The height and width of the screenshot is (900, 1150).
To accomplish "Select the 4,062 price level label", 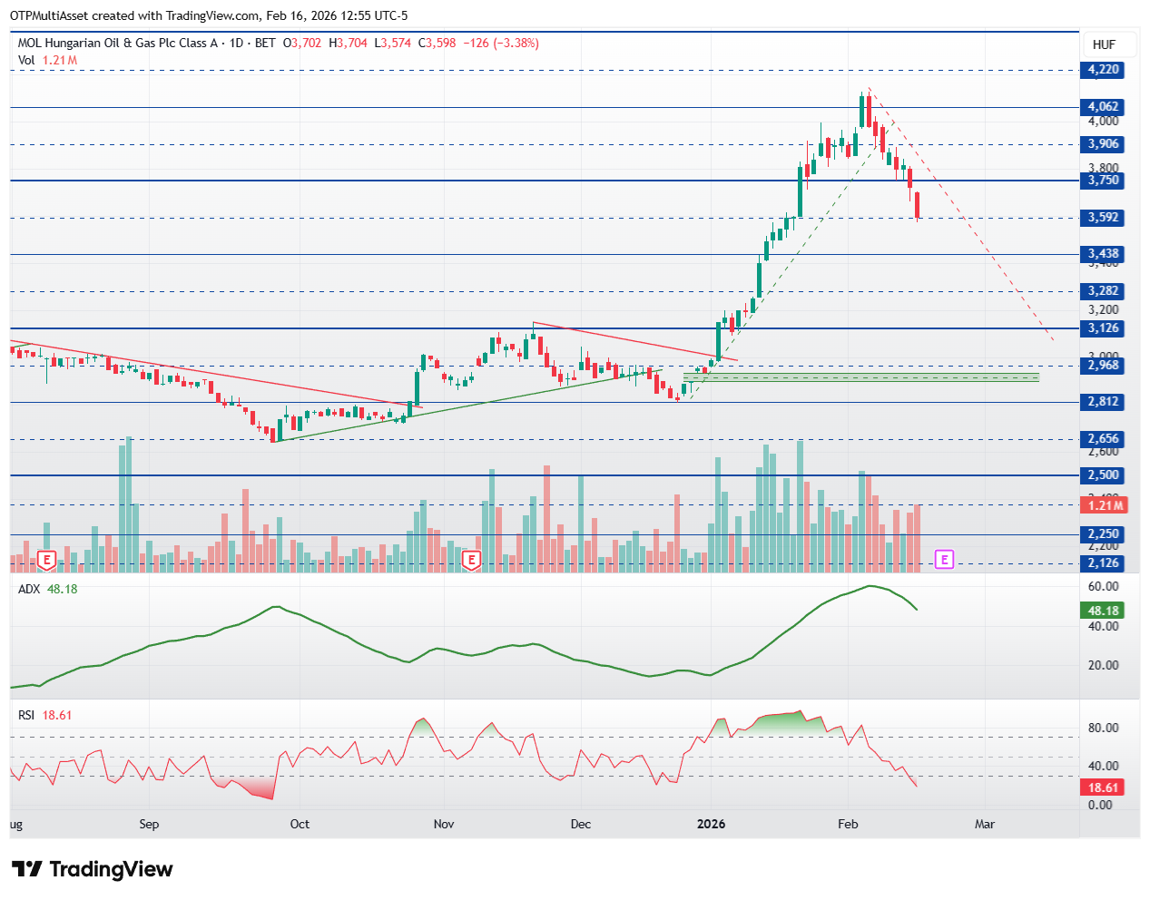I will [1104, 107].
